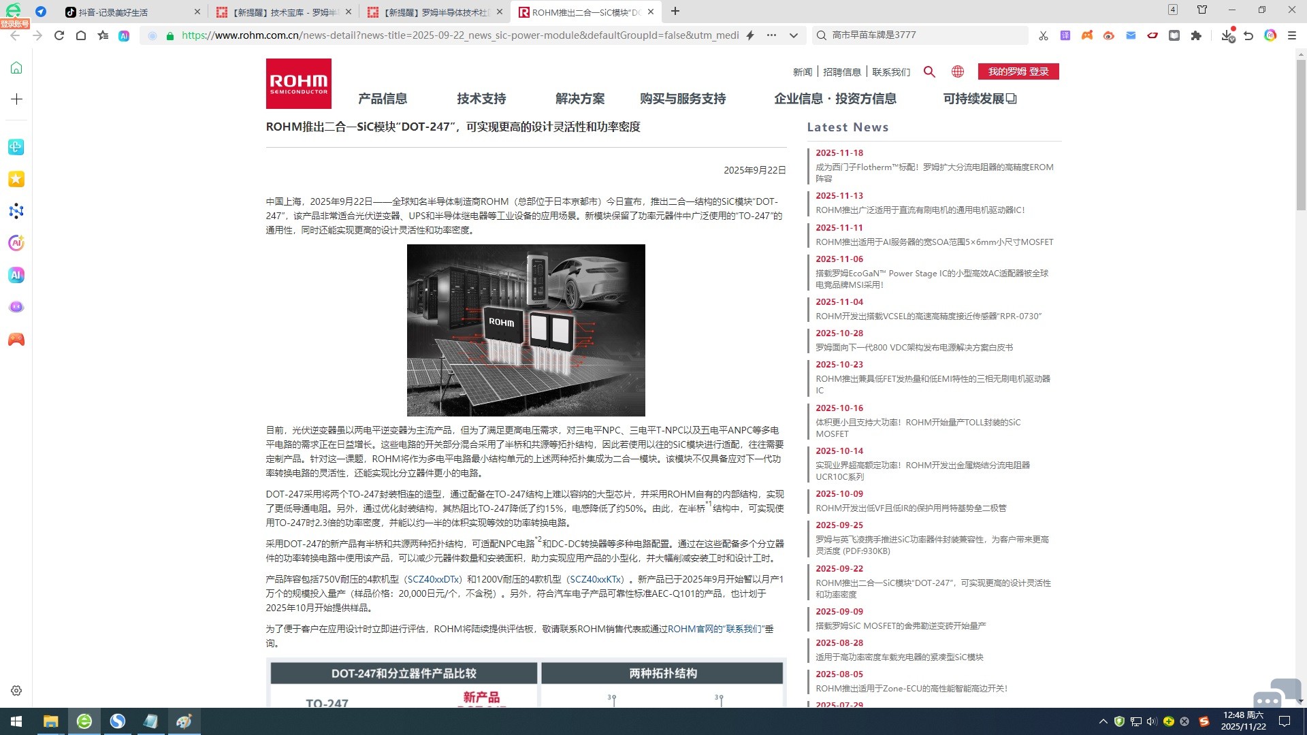This screenshot has width=1307, height=735.
Task: Open the 购买与服务支持 navigation menu
Action: [x=683, y=99]
